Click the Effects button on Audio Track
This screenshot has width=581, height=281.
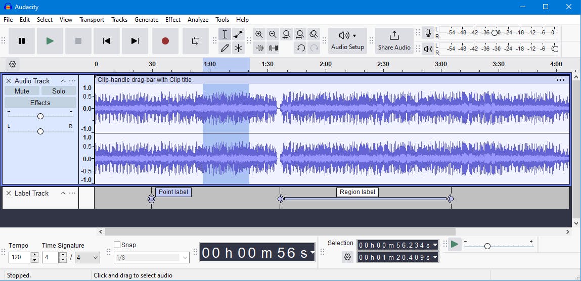[40, 103]
